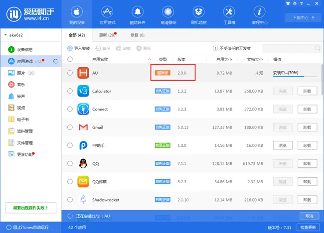Select the AU row radio button

coord(70,73)
